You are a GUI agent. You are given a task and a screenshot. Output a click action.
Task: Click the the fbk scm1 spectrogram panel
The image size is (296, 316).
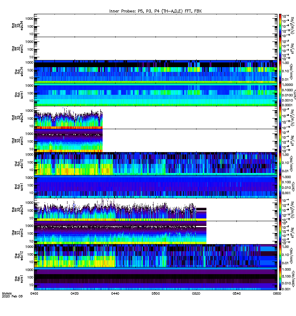[x=155, y=279]
